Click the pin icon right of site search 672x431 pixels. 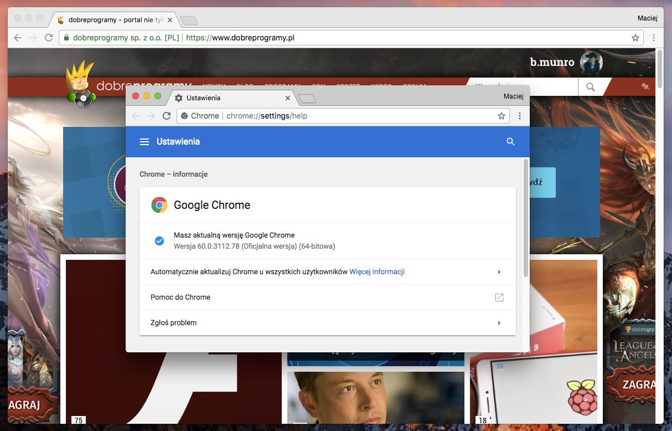pyautogui.click(x=645, y=86)
